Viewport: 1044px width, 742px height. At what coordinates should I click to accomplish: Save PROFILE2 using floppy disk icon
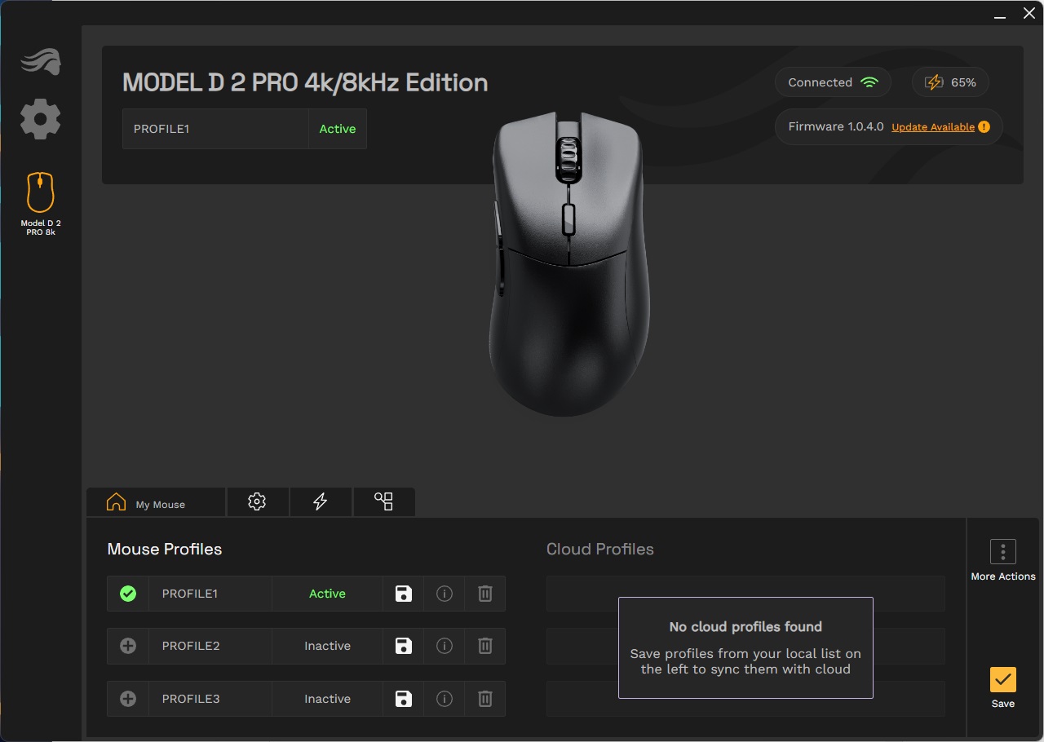tap(404, 646)
